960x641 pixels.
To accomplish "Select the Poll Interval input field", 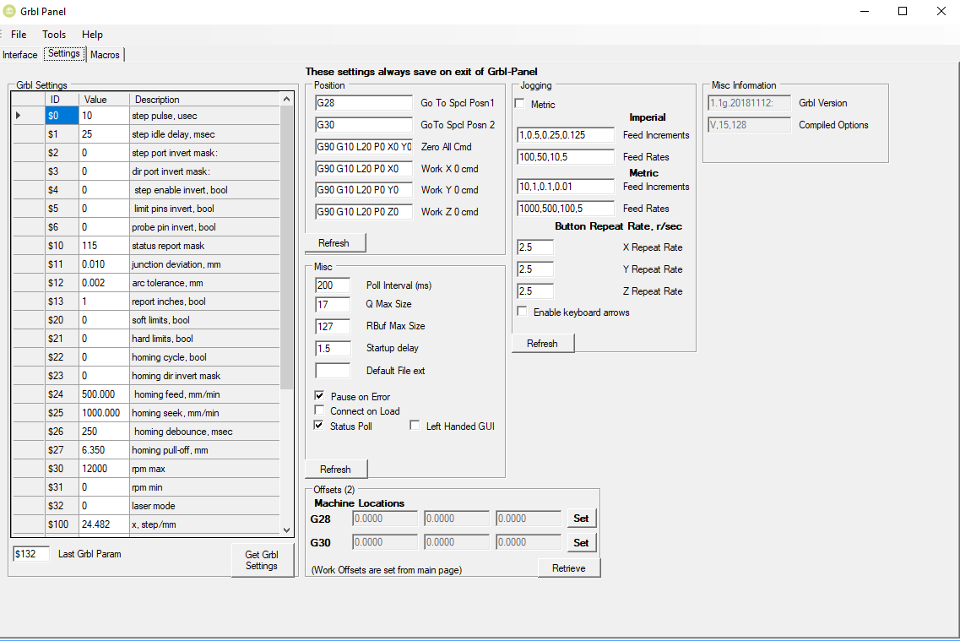I will [x=333, y=285].
